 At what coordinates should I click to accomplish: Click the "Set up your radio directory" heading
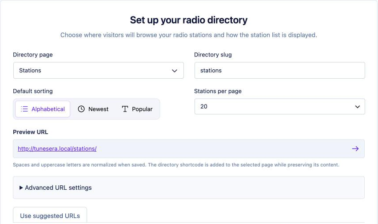[189, 20]
